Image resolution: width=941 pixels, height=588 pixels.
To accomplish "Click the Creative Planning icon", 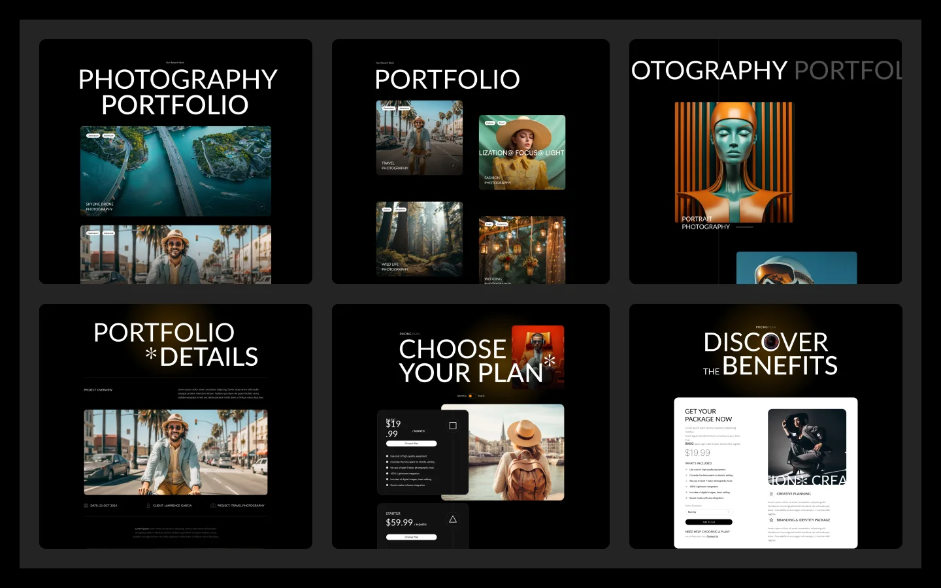I will coord(772,494).
